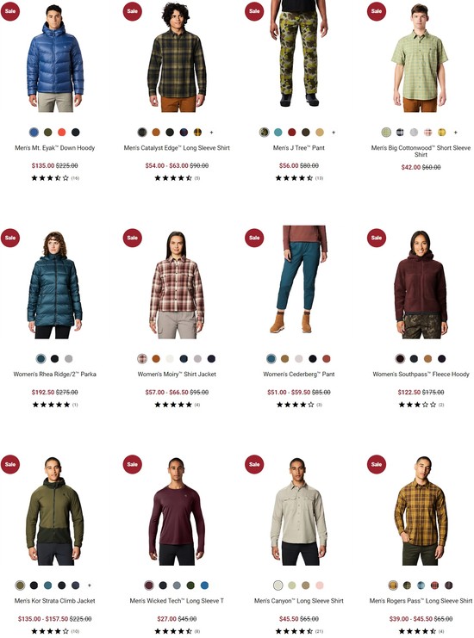Open Women's Southpass Fleece Hoody link
This screenshot has height=638, width=474.
pyautogui.click(x=421, y=375)
